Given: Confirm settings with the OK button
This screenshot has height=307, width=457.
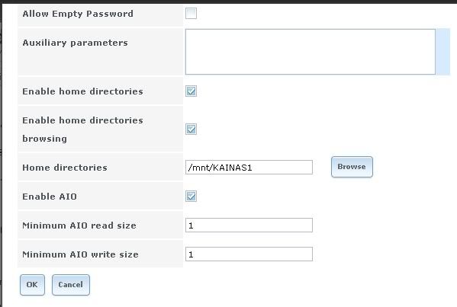Looking at the screenshot, I should click(x=32, y=285).
